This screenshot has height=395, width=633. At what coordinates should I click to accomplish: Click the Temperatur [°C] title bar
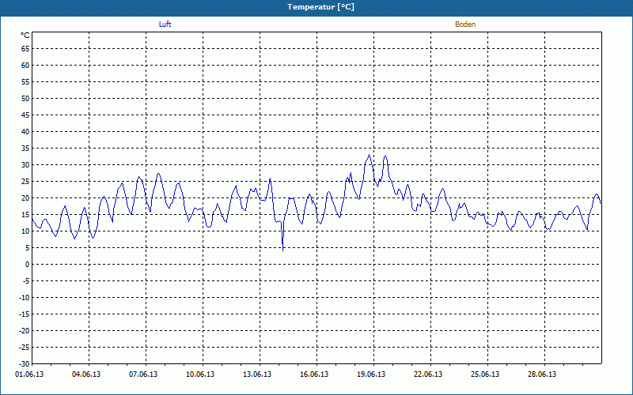(316, 8)
